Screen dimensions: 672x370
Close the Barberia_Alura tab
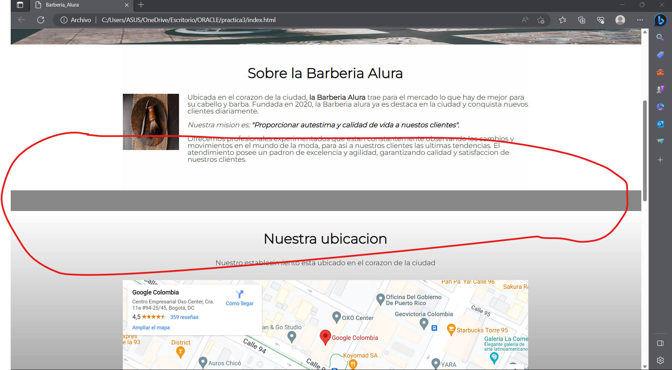click(127, 5)
